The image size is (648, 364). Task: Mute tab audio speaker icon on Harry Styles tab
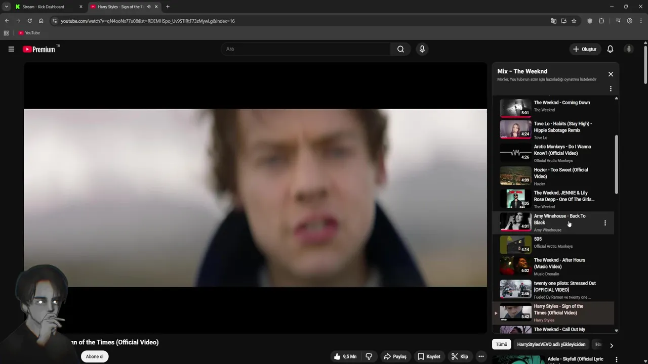[148, 7]
